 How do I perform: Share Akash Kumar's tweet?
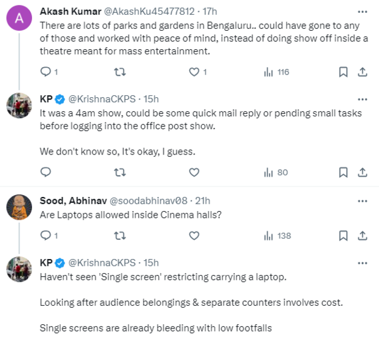tap(362, 72)
